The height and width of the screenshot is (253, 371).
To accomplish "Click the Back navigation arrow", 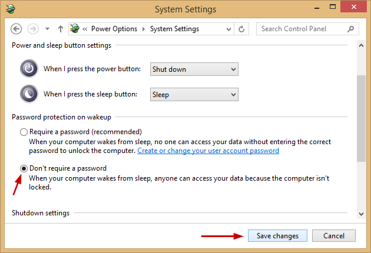I will coord(16,29).
